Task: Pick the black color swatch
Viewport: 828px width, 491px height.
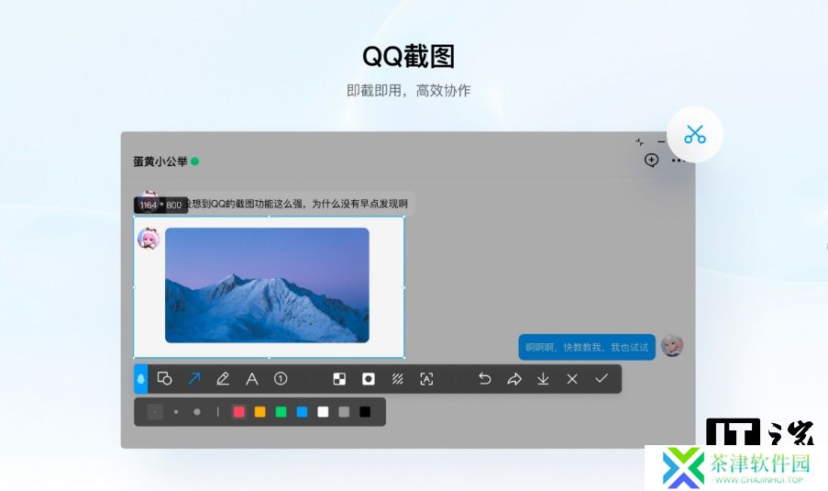Action: 365,412
